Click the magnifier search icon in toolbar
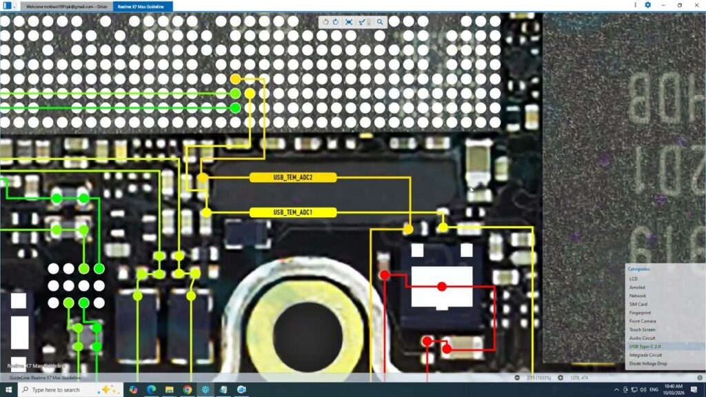 click(380, 22)
